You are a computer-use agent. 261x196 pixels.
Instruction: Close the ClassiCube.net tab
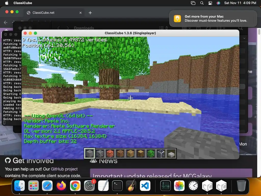pyautogui.click(x=80, y=13)
